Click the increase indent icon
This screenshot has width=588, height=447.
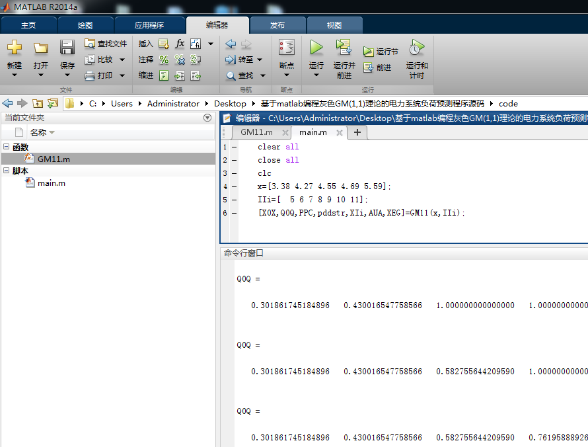click(180, 75)
